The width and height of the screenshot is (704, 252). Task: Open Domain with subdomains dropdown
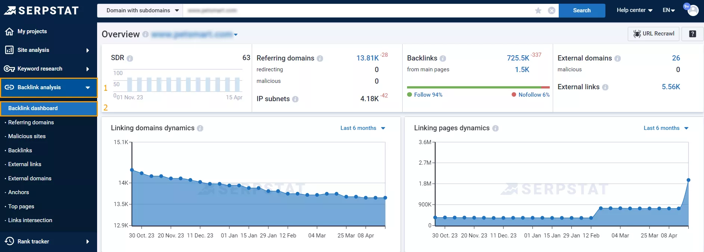140,10
